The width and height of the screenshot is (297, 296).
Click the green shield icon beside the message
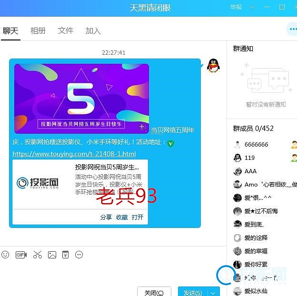[170, 143]
